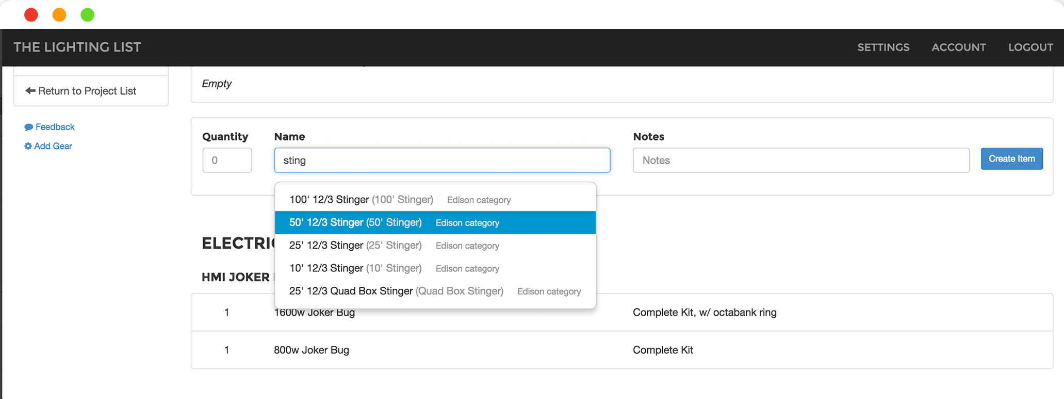Image resolution: width=1064 pixels, height=399 pixels.
Task: Select 25' 12/3 Stinger (25' Stinger) suggestion
Action: pos(435,246)
